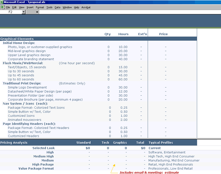221x174 pixels.
Task: Click into the formula bar field
Action: 130,12
